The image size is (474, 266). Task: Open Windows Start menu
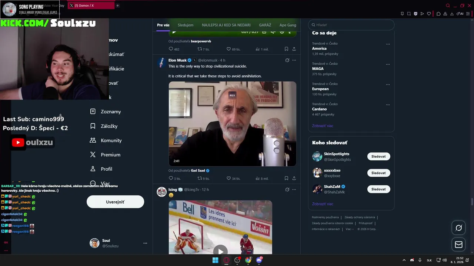click(215, 260)
